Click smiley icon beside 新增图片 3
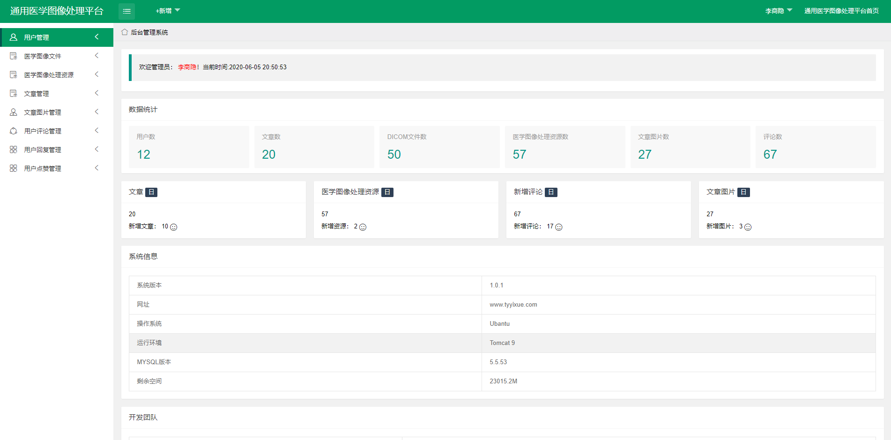The width and height of the screenshot is (891, 440). tap(748, 227)
